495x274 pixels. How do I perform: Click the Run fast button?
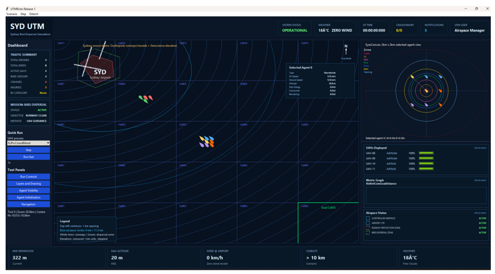29,157
